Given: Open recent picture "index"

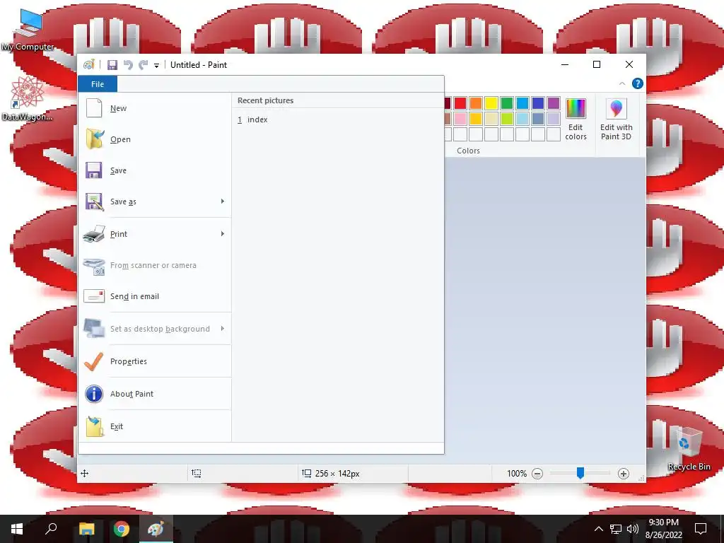Looking at the screenshot, I should tap(337, 119).
